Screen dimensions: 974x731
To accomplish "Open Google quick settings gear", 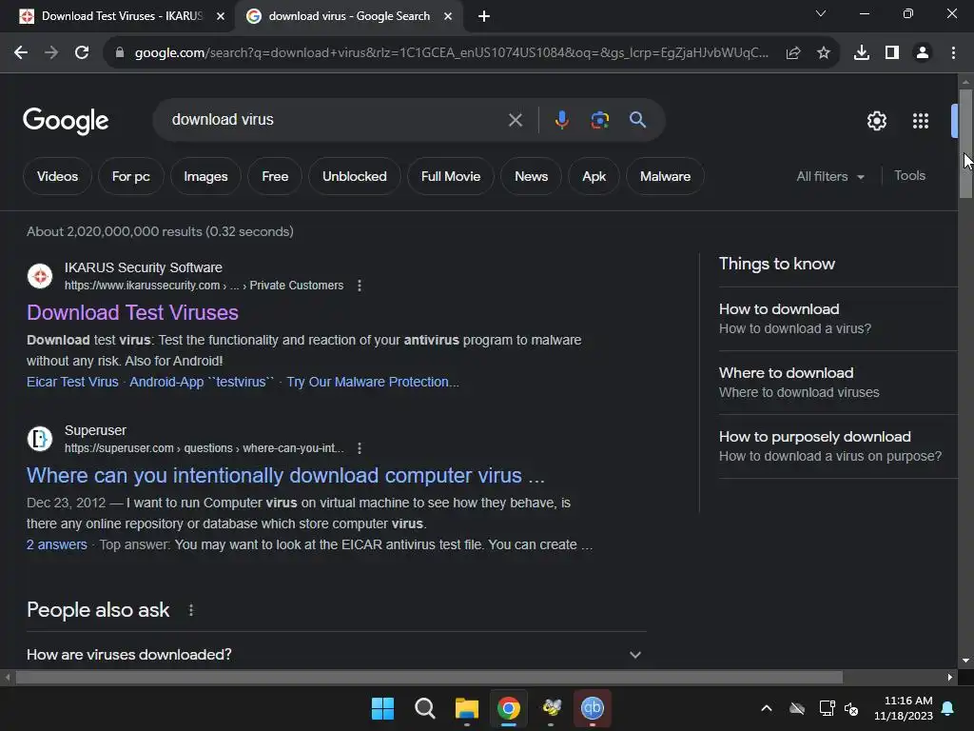I will click(876, 121).
